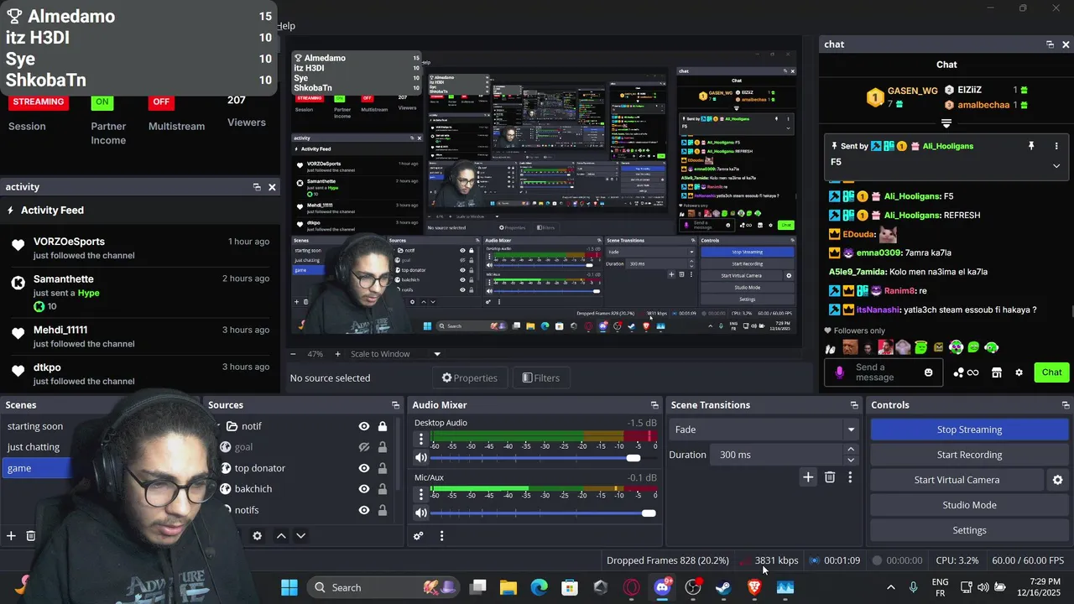Open the virtual camera settings gear
The height and width of the screenshot is (604, 1074).
coord(1057,480)
